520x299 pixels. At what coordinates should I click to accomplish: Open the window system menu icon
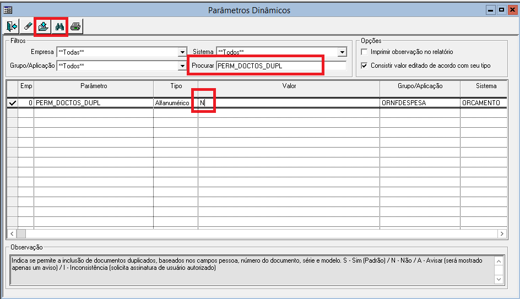coord(8,10)
